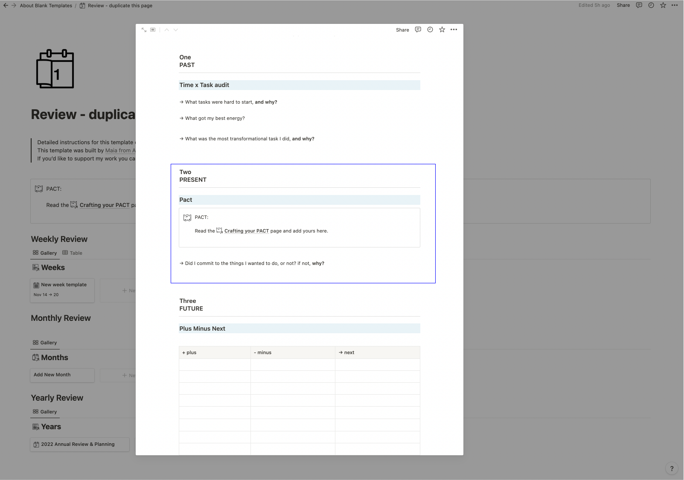Switch Weekly Review to Table view
Viewport: 684px width, 480px height.
point(72,253)
